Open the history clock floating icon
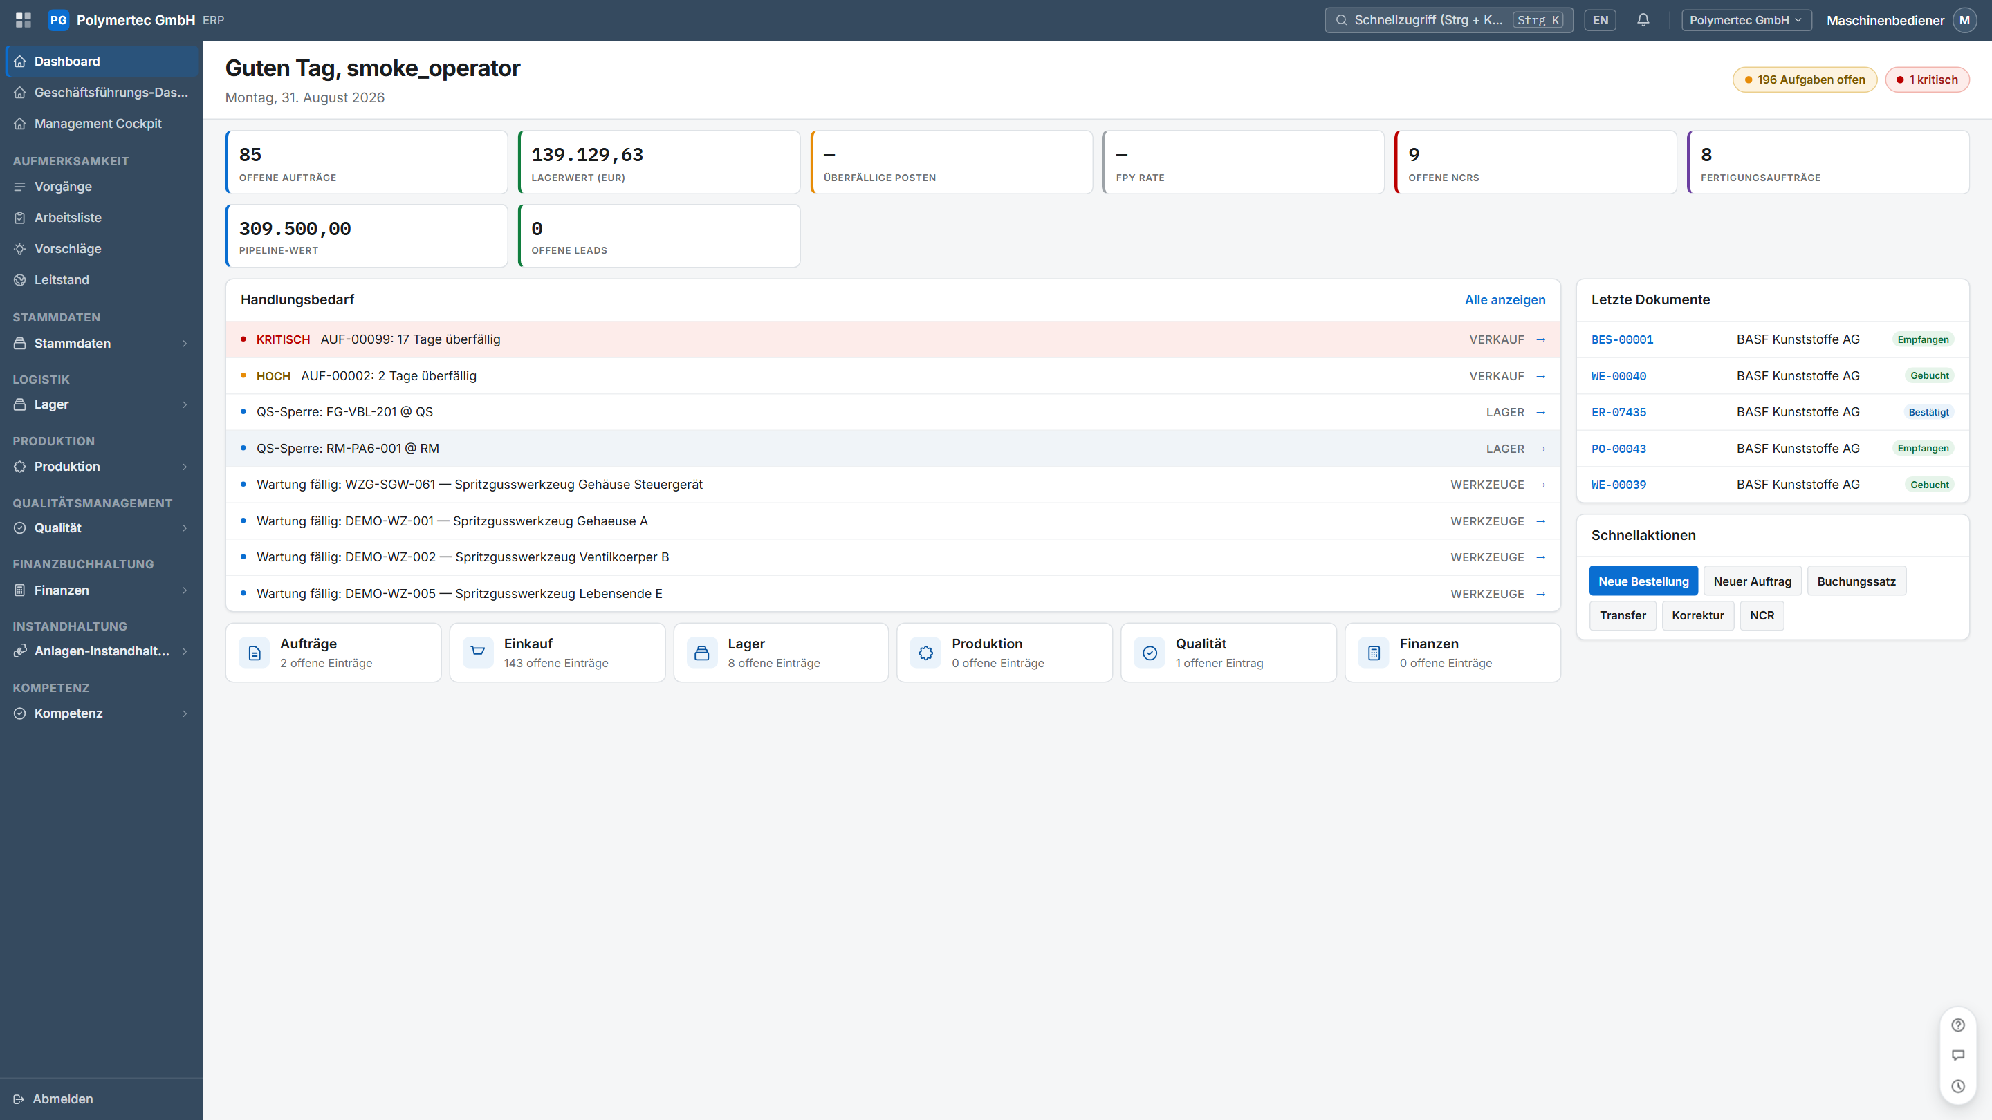 click(1958, 1086)
